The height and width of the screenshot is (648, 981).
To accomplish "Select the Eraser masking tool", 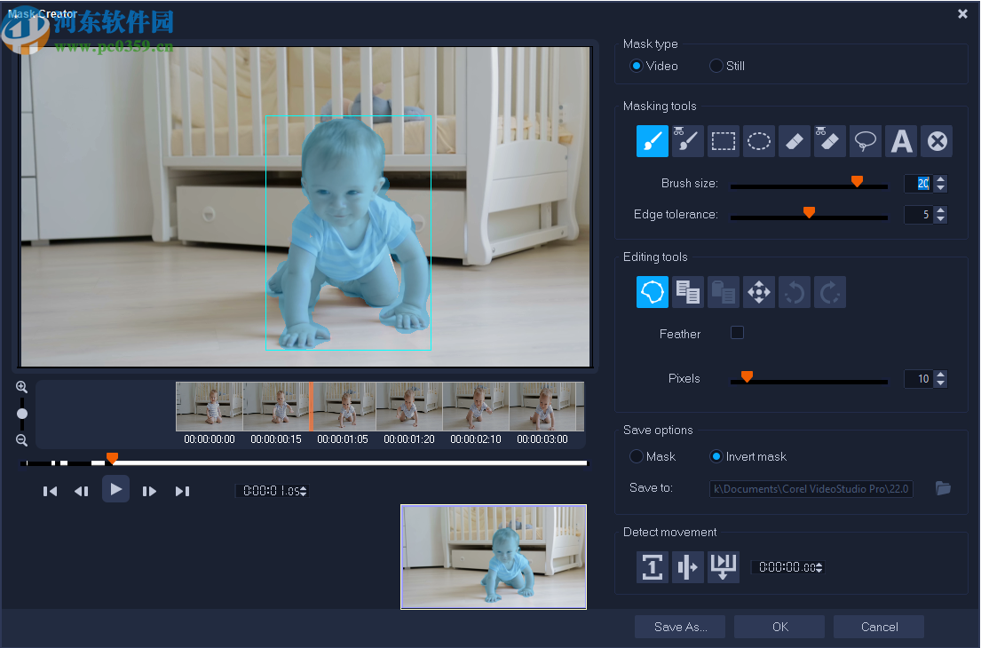I will tap(795, 141).
